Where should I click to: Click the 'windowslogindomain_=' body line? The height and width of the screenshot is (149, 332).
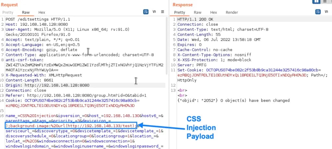(84, 146)
